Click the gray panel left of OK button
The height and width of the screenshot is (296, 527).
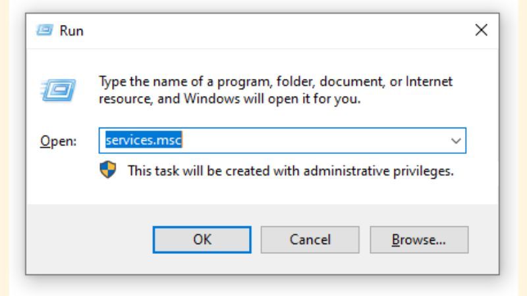(x=86, y=240)
